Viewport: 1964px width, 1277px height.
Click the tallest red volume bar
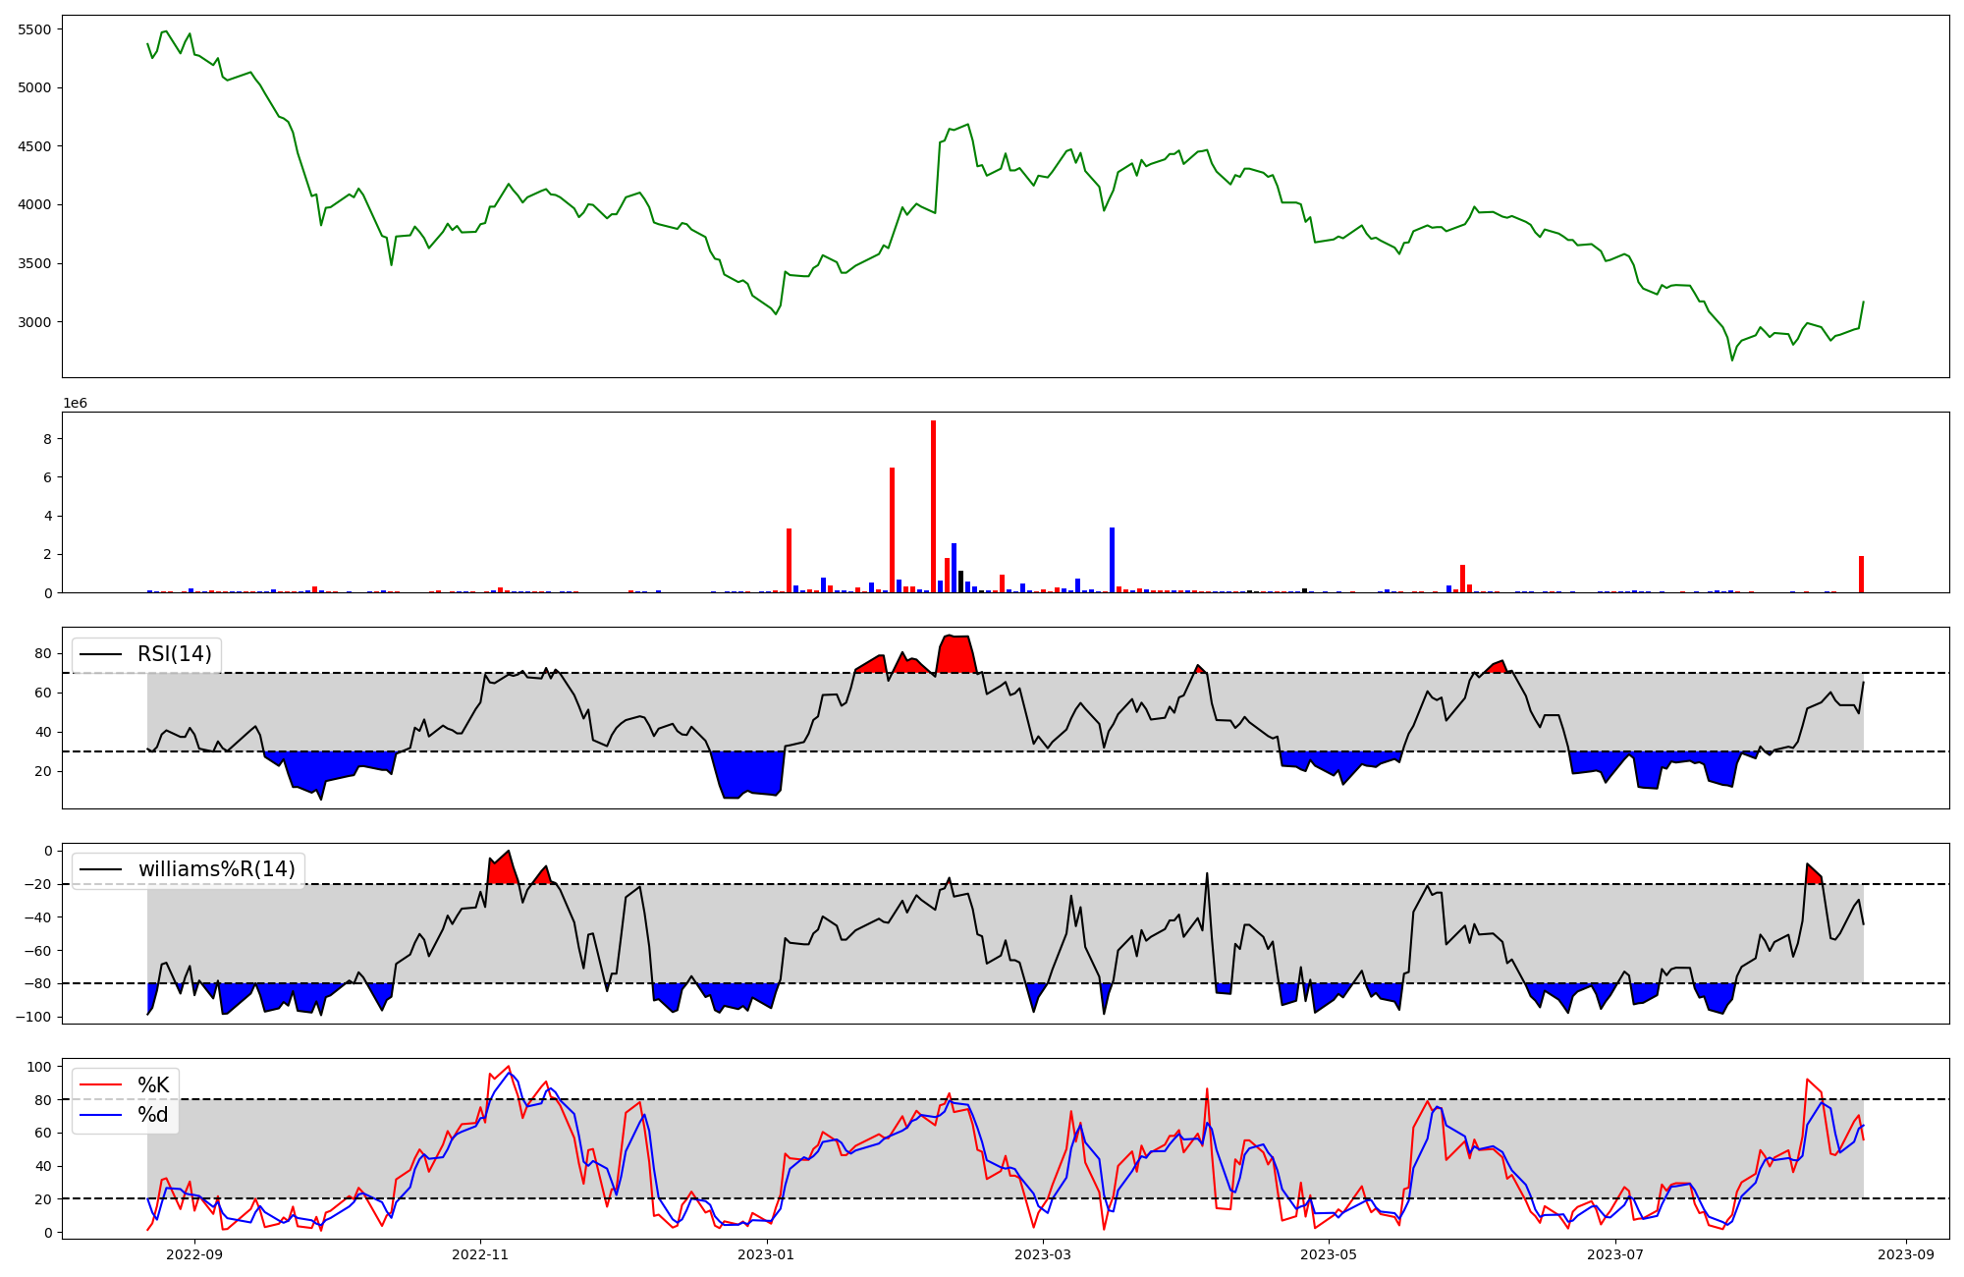point(933,506)
